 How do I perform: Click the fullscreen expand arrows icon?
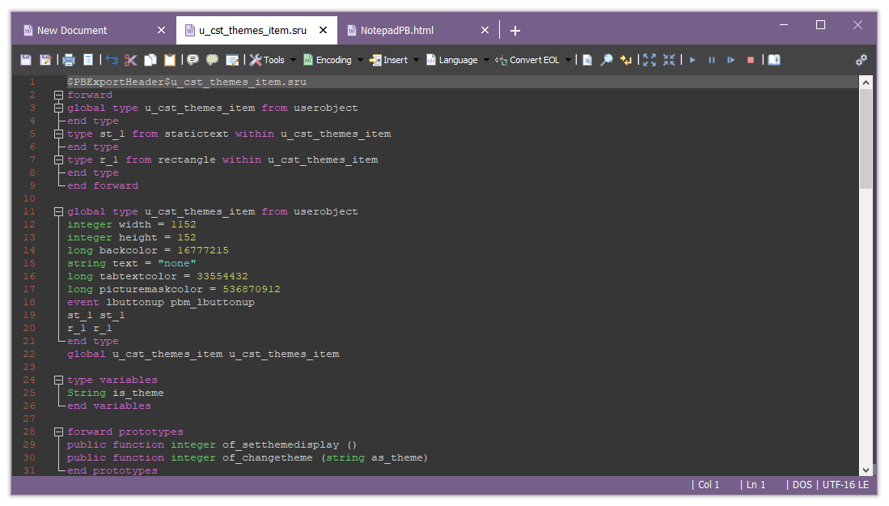pos(650,59)
